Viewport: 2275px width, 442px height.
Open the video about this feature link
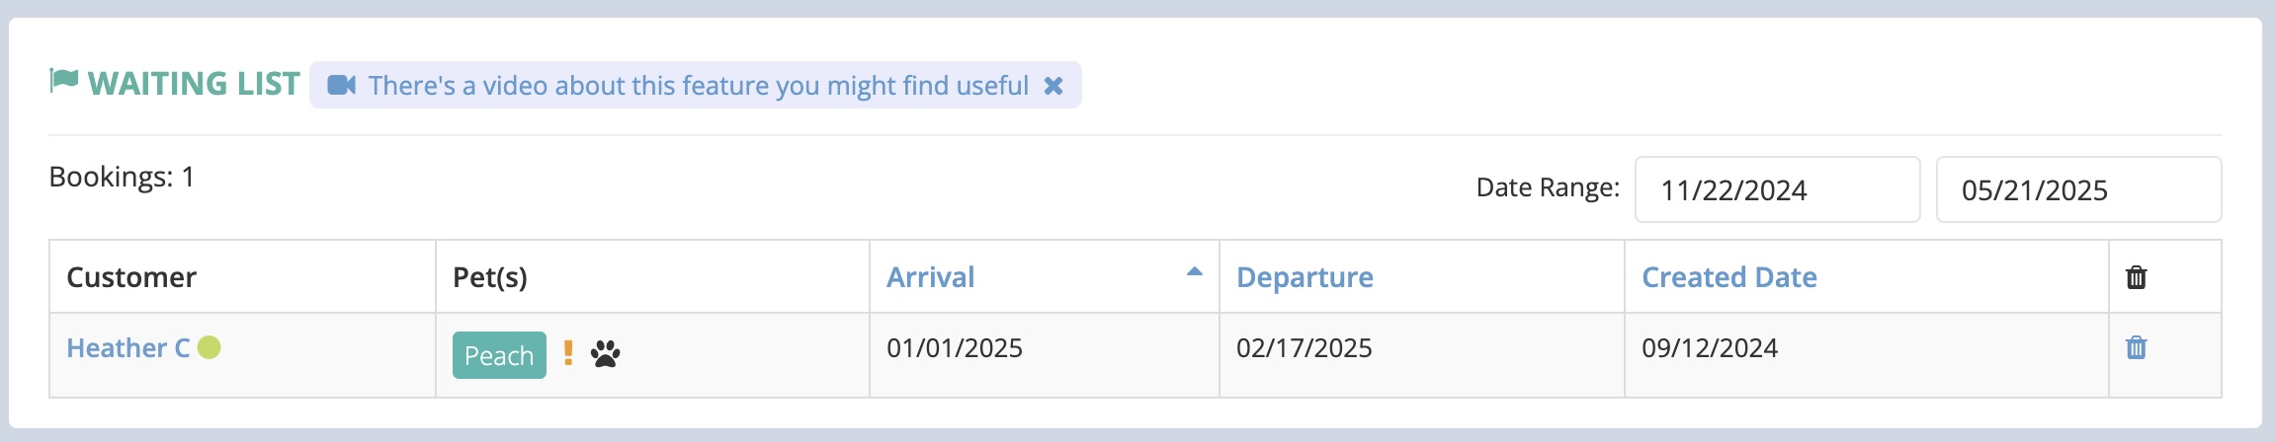point(698,86)
